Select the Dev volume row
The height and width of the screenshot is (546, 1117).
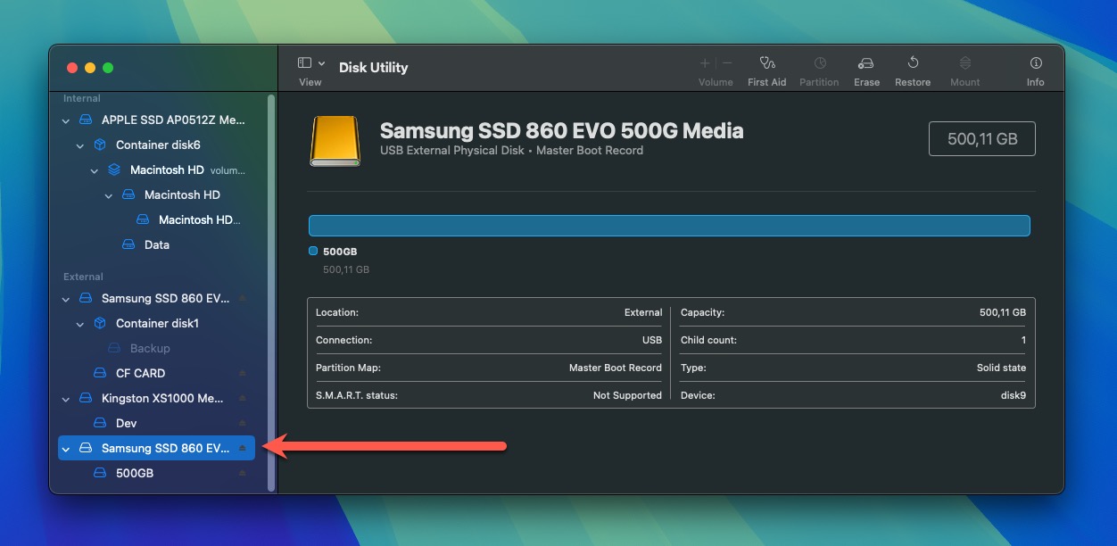point(157,423)
